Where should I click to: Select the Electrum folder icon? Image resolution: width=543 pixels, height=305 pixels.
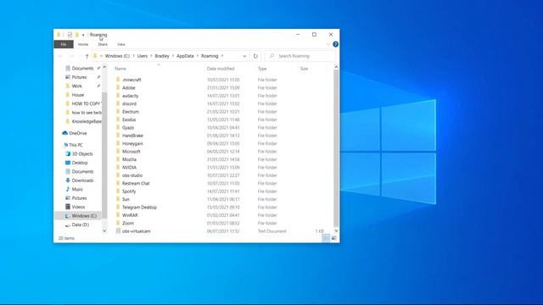[118, 111]
